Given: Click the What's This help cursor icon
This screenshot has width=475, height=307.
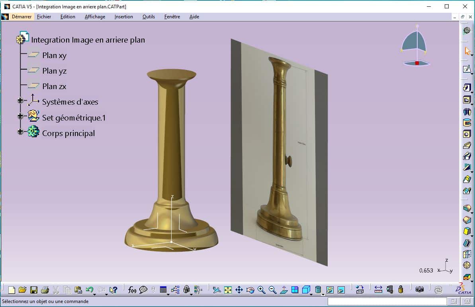Looking at the screenshot, I should pos(113,290).
